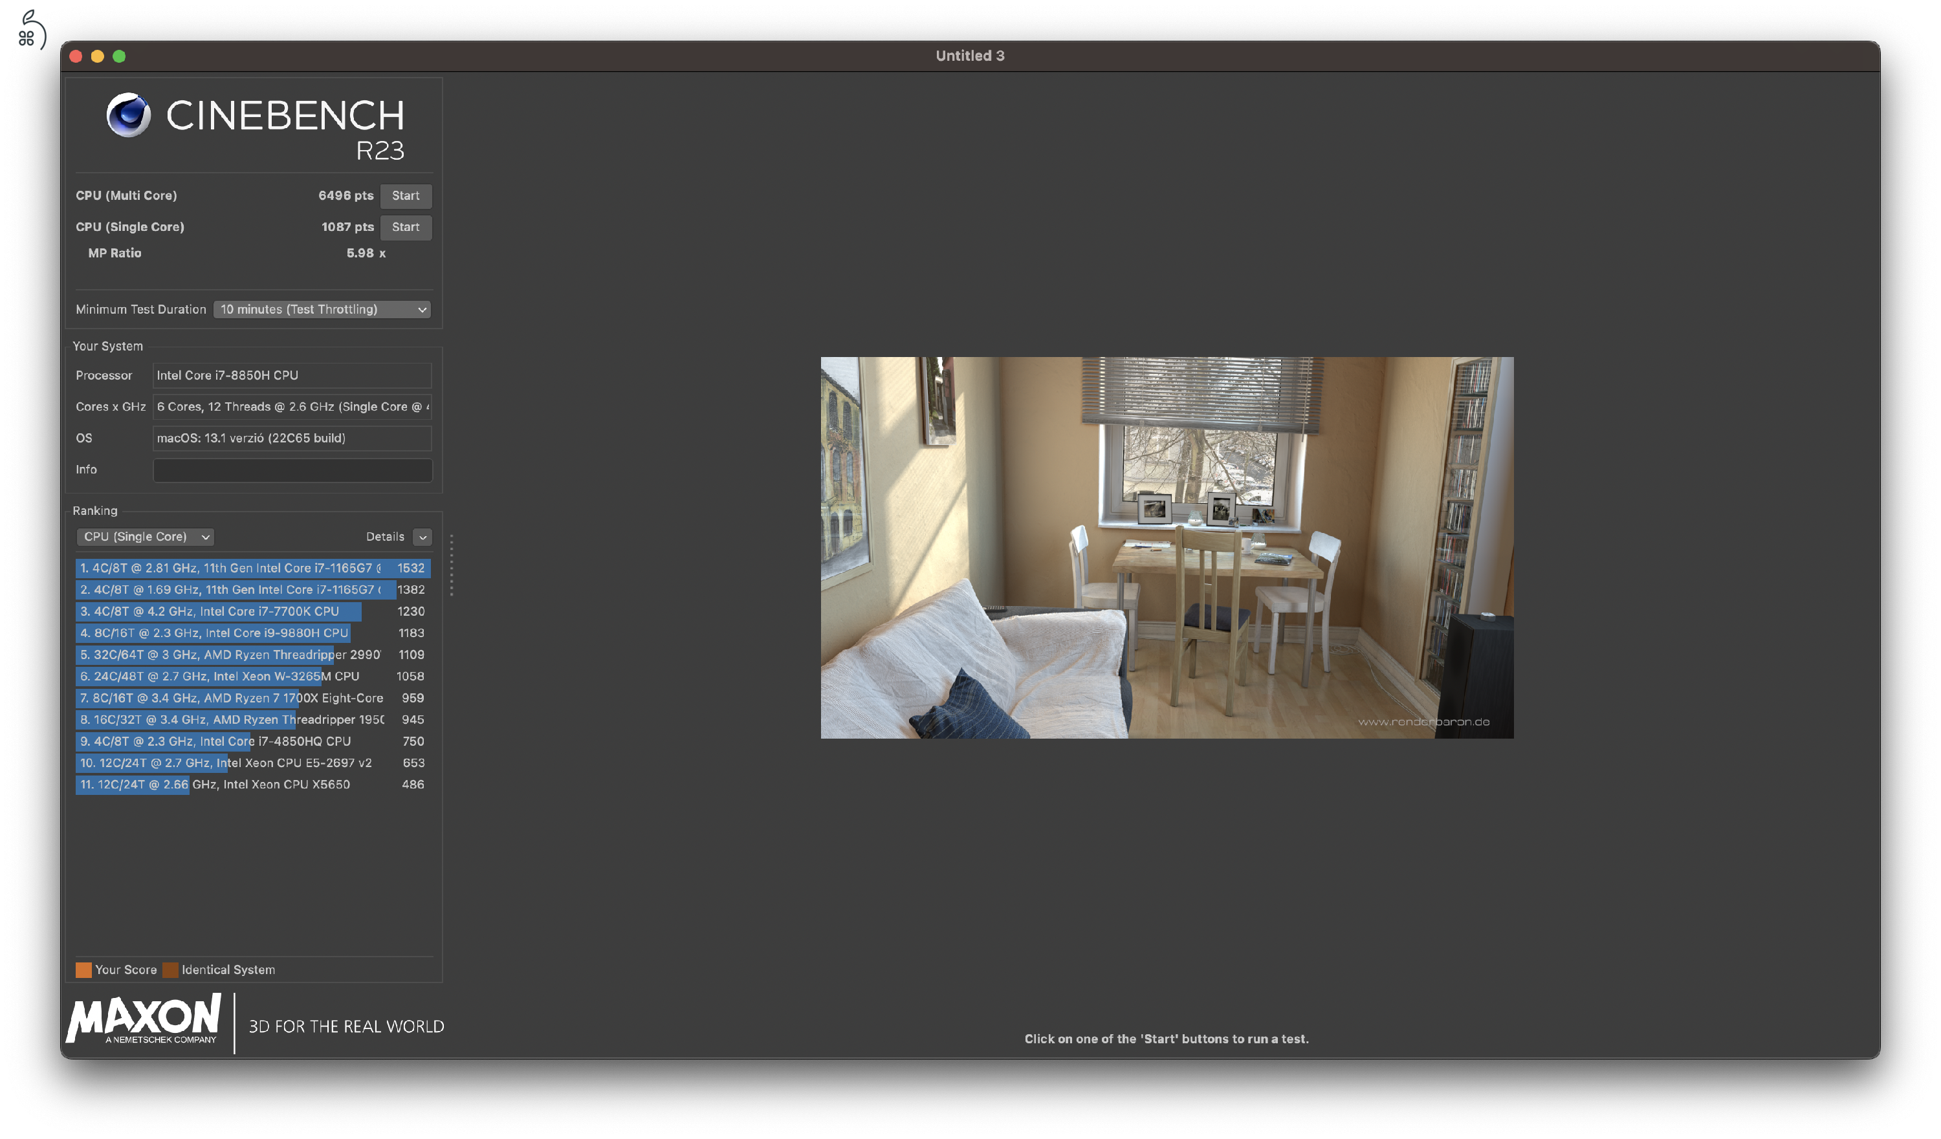
Task: Select ranking row 2 i7-1165G7 1382
Action: tap(252, 590)
